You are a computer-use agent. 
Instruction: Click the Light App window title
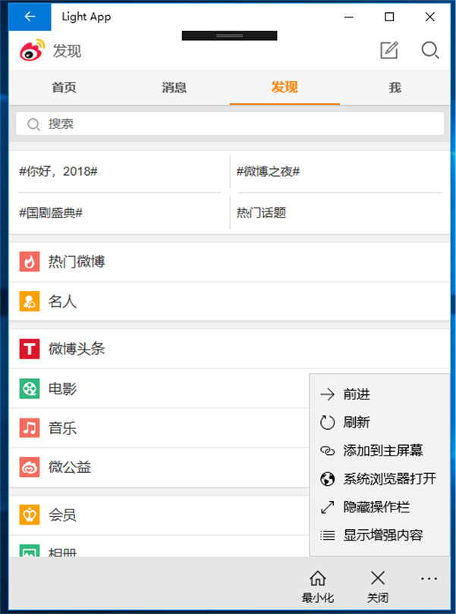86,17
